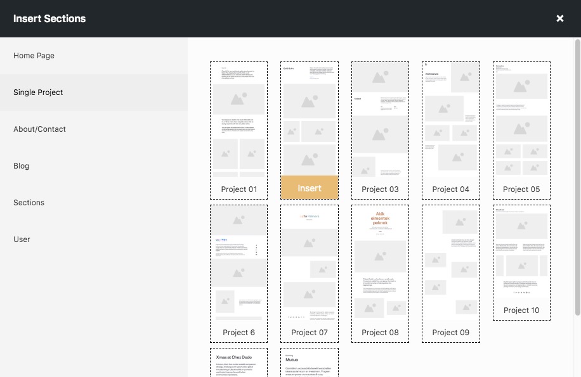Choose the Project 01 template thumbnail
Viewport: 581px width, 377px height.
coord(238,131)
